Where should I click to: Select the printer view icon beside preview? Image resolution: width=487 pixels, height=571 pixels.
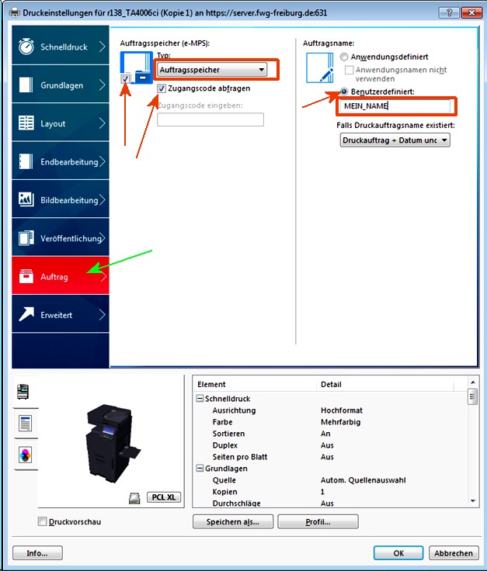point(23,392)
